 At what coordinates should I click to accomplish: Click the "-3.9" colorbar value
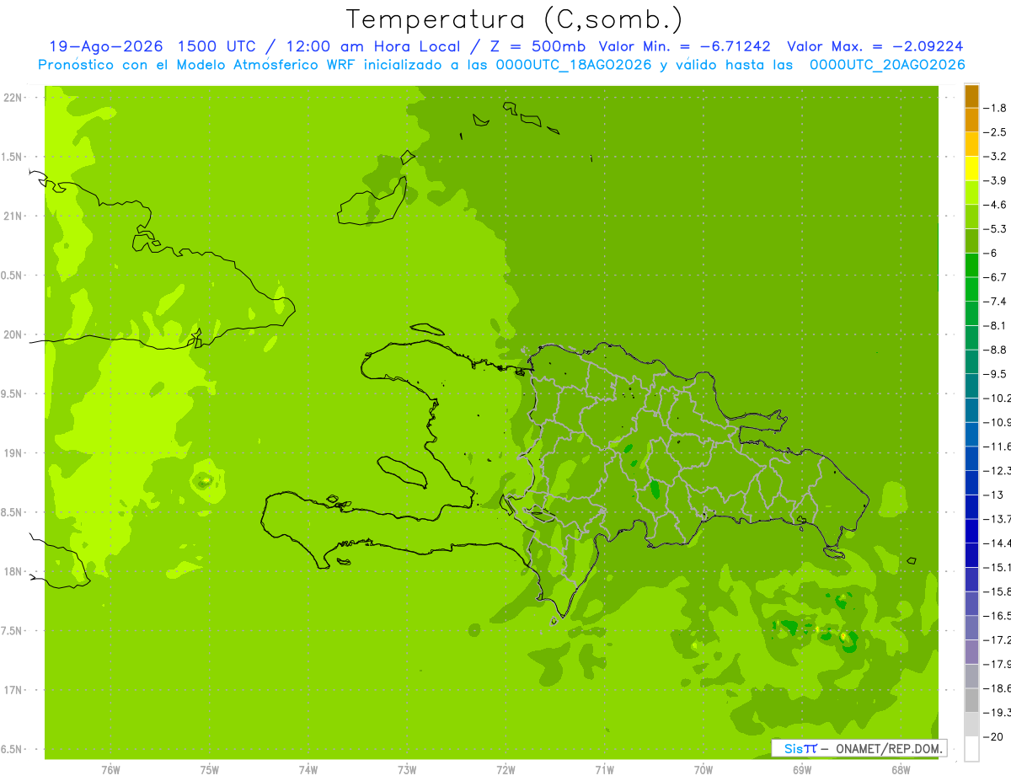click(x=997, y=180)
